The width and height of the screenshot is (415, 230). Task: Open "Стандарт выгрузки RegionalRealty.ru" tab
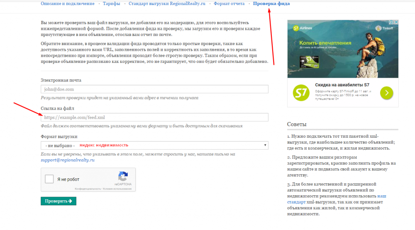click(x=167, y=4)
